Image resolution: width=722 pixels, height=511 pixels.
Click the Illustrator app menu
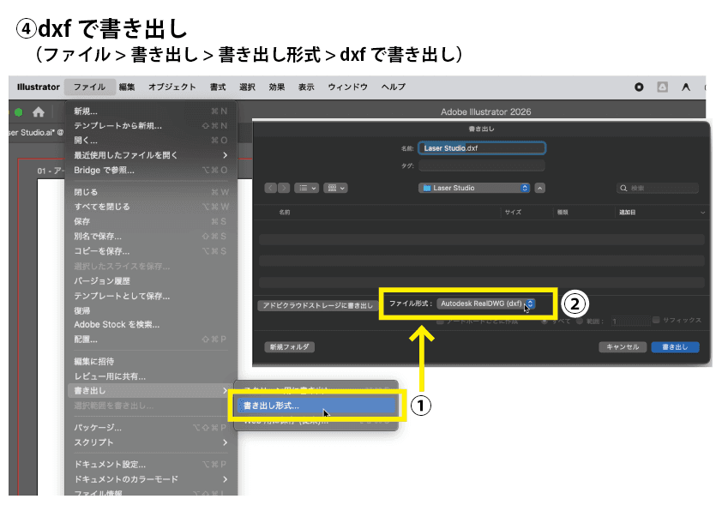(x=39, y=87)
